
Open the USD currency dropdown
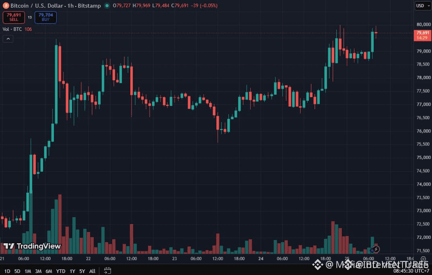tap(423, 6)
